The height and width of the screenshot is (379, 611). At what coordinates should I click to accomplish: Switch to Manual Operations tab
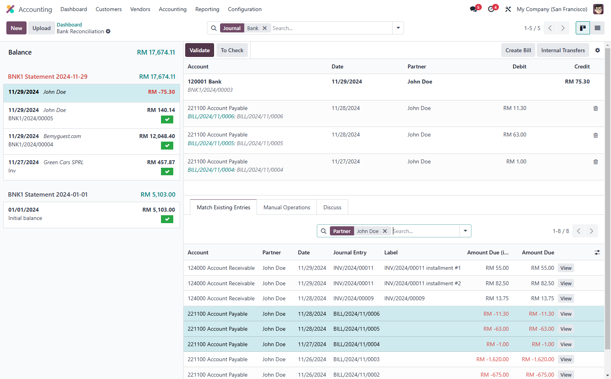coord(287,207)
